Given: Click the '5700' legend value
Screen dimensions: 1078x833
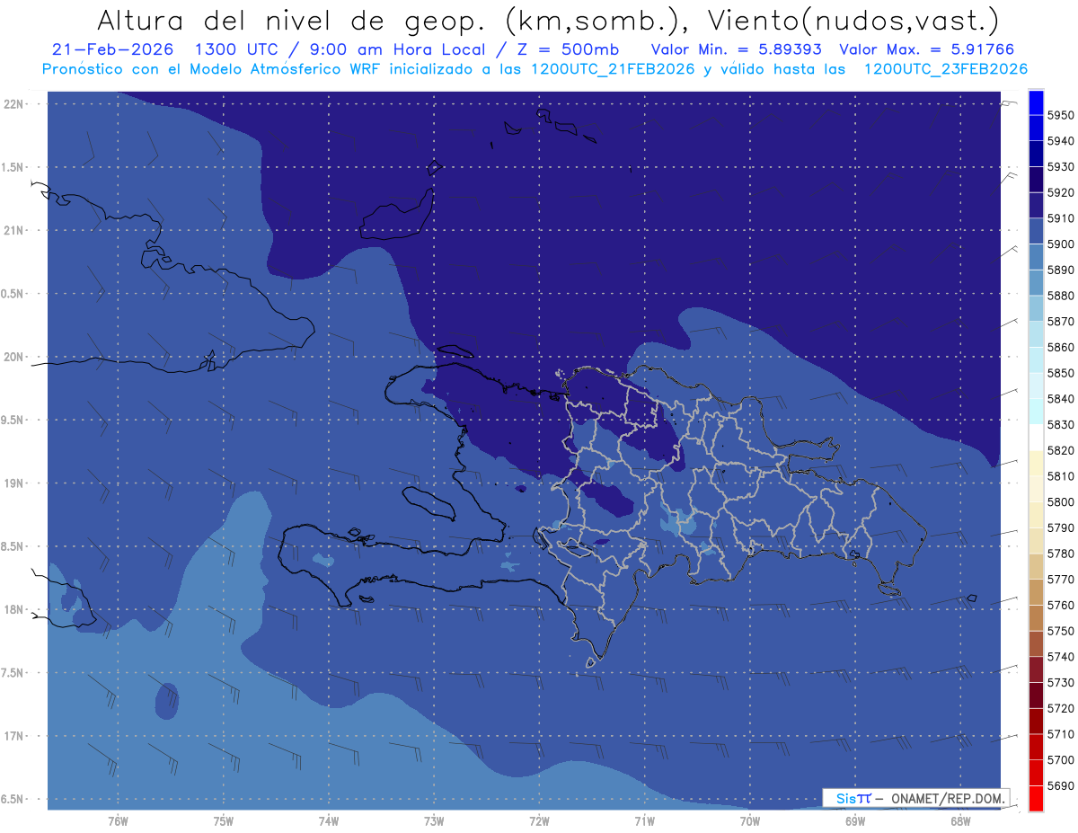Looking at the screenshot, I should point(1061,760).
